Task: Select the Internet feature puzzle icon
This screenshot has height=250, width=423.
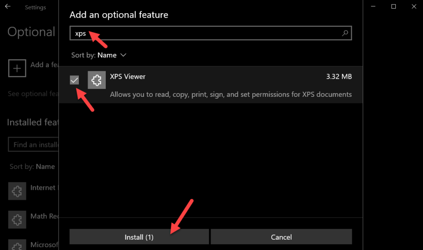Action: [x=17, y=191]
